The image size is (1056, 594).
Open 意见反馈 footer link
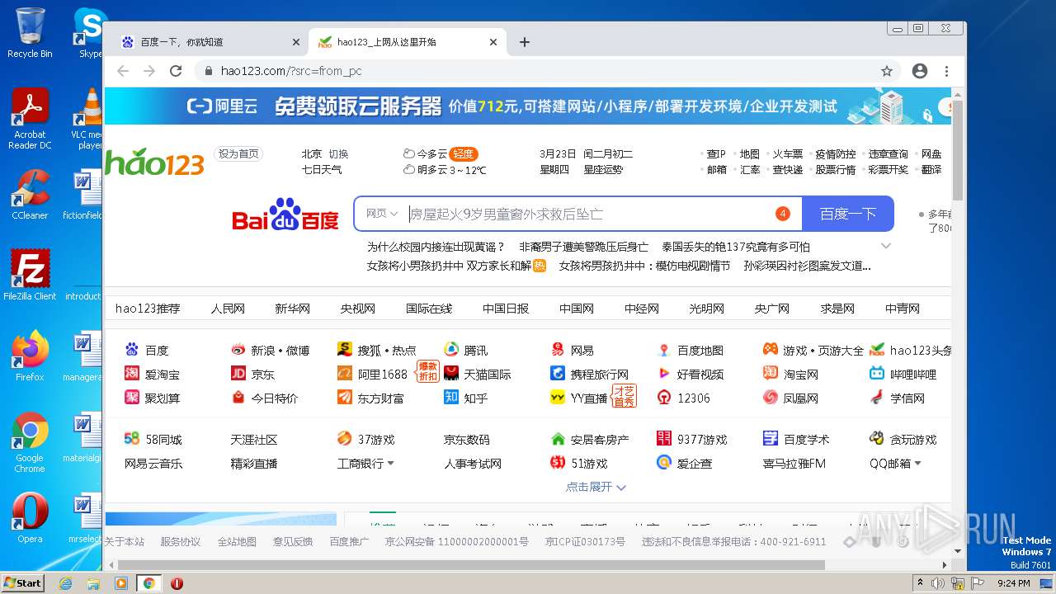293,542
